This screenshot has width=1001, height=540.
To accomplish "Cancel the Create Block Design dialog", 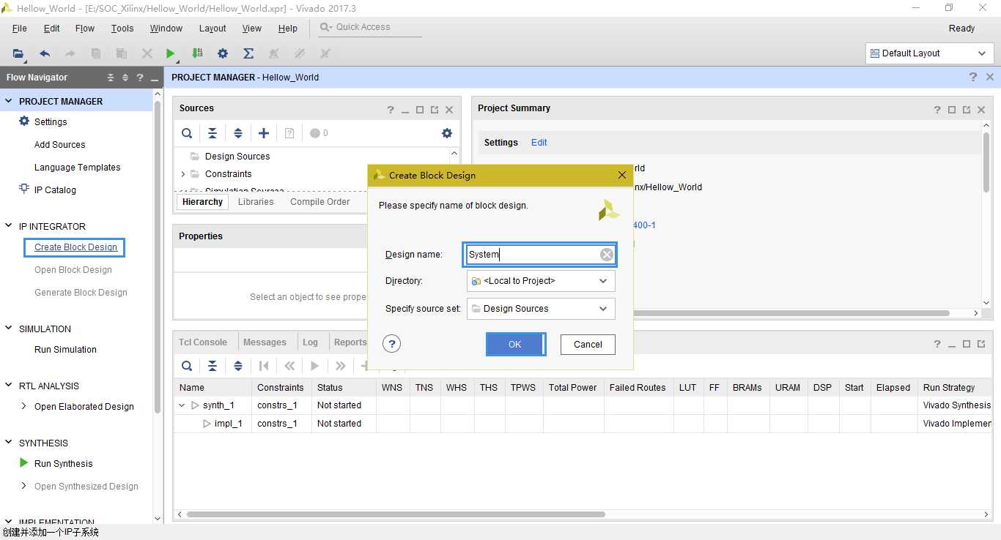I will (x=588, y=345).
